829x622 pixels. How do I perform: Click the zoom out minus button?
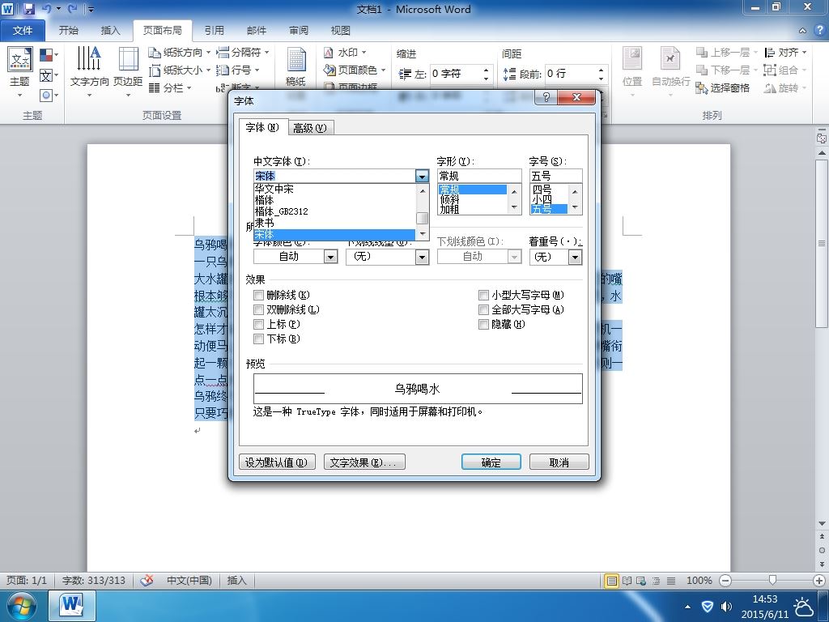725,581
